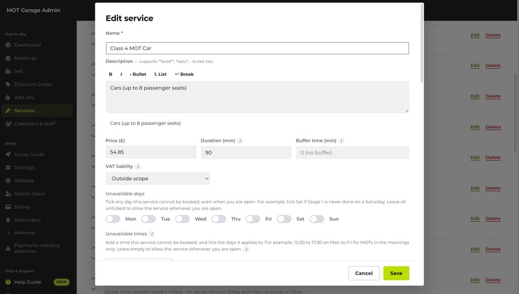This screenshot has width=519, height=294.
Task: Open Discount Codes in the sidebar
Action: tap(33, 85)
